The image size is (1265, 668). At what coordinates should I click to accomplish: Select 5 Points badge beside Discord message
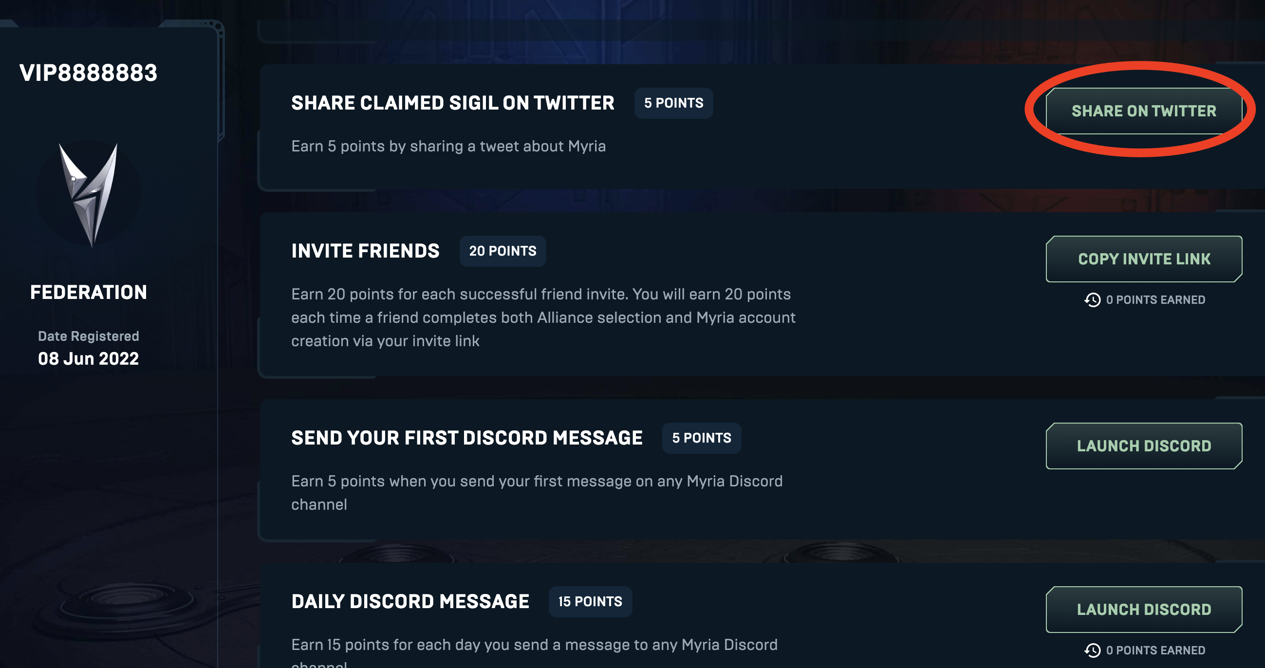(x=701, y=438)
